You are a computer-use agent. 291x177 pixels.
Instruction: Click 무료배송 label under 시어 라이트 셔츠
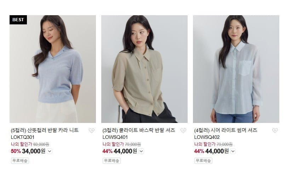(x=203, y=160)
